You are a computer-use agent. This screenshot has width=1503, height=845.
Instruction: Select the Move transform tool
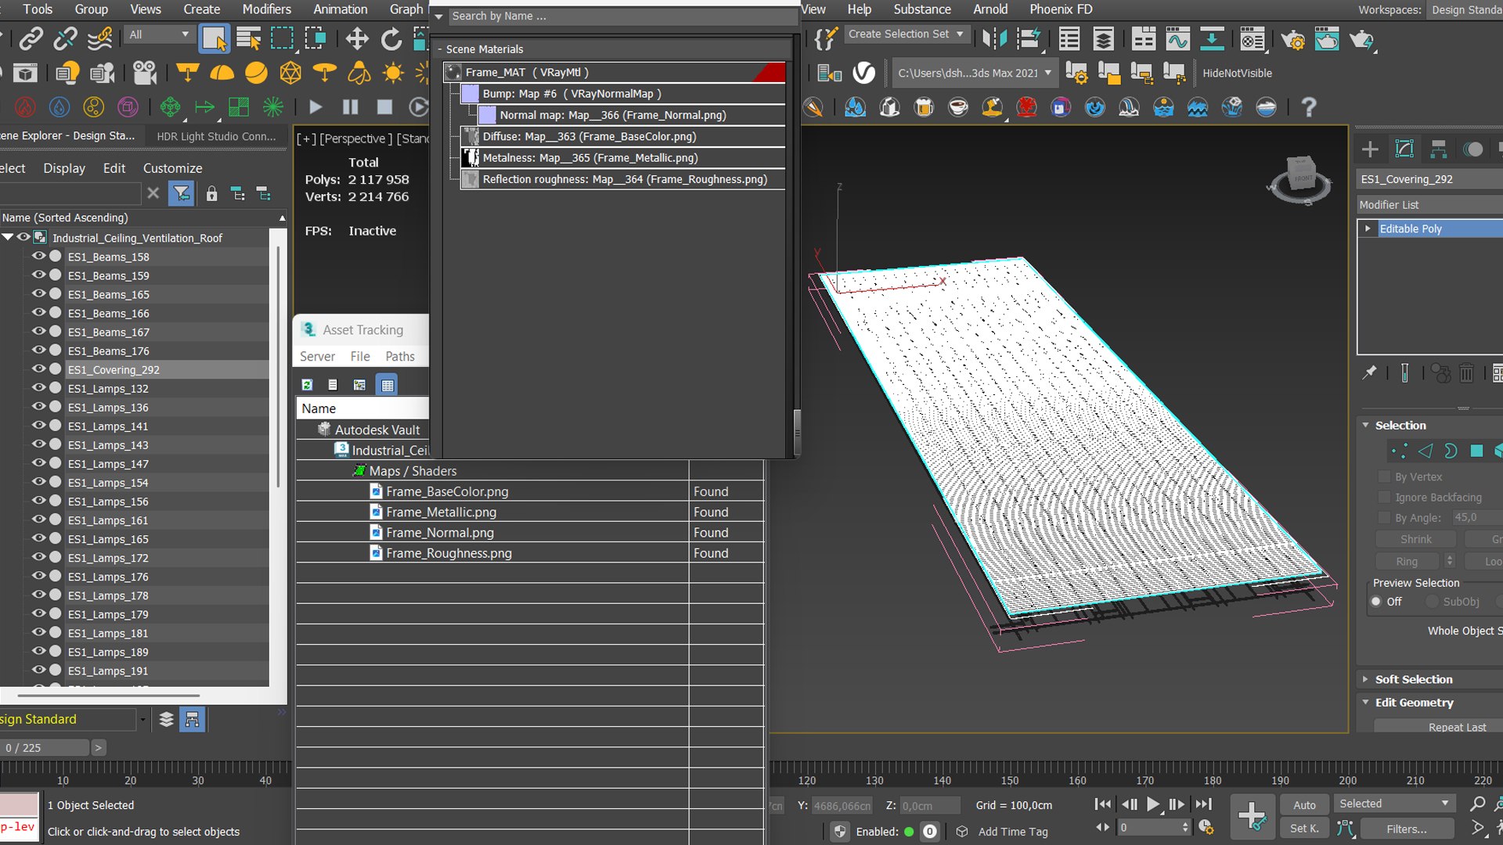[357, 38]
